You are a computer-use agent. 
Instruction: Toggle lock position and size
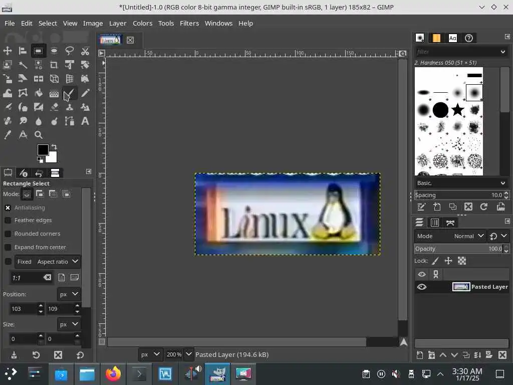tap(448, 261)
